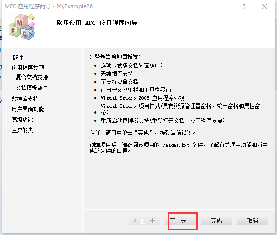The image size is (277, 235).
Task: Select the 概述 page in the sidebar
Action: tap(18, 58)
